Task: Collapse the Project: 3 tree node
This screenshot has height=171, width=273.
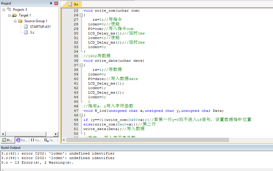Action: 4,10
